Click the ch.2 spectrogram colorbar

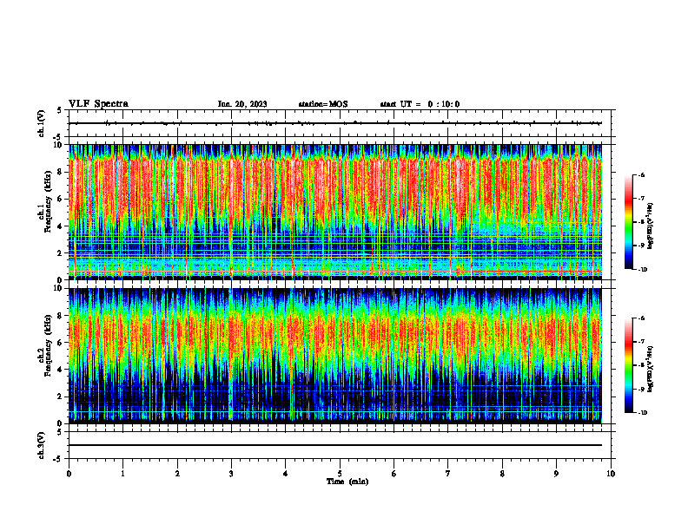pos(629,365)
